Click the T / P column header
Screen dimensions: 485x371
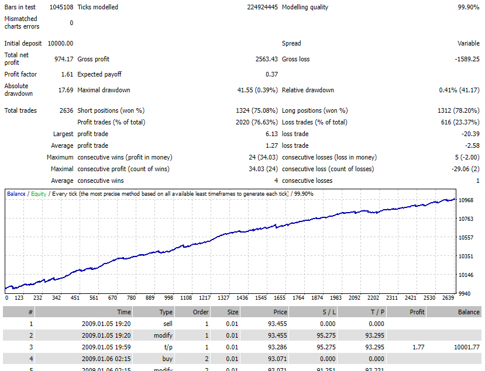click(x=362, y=312)
